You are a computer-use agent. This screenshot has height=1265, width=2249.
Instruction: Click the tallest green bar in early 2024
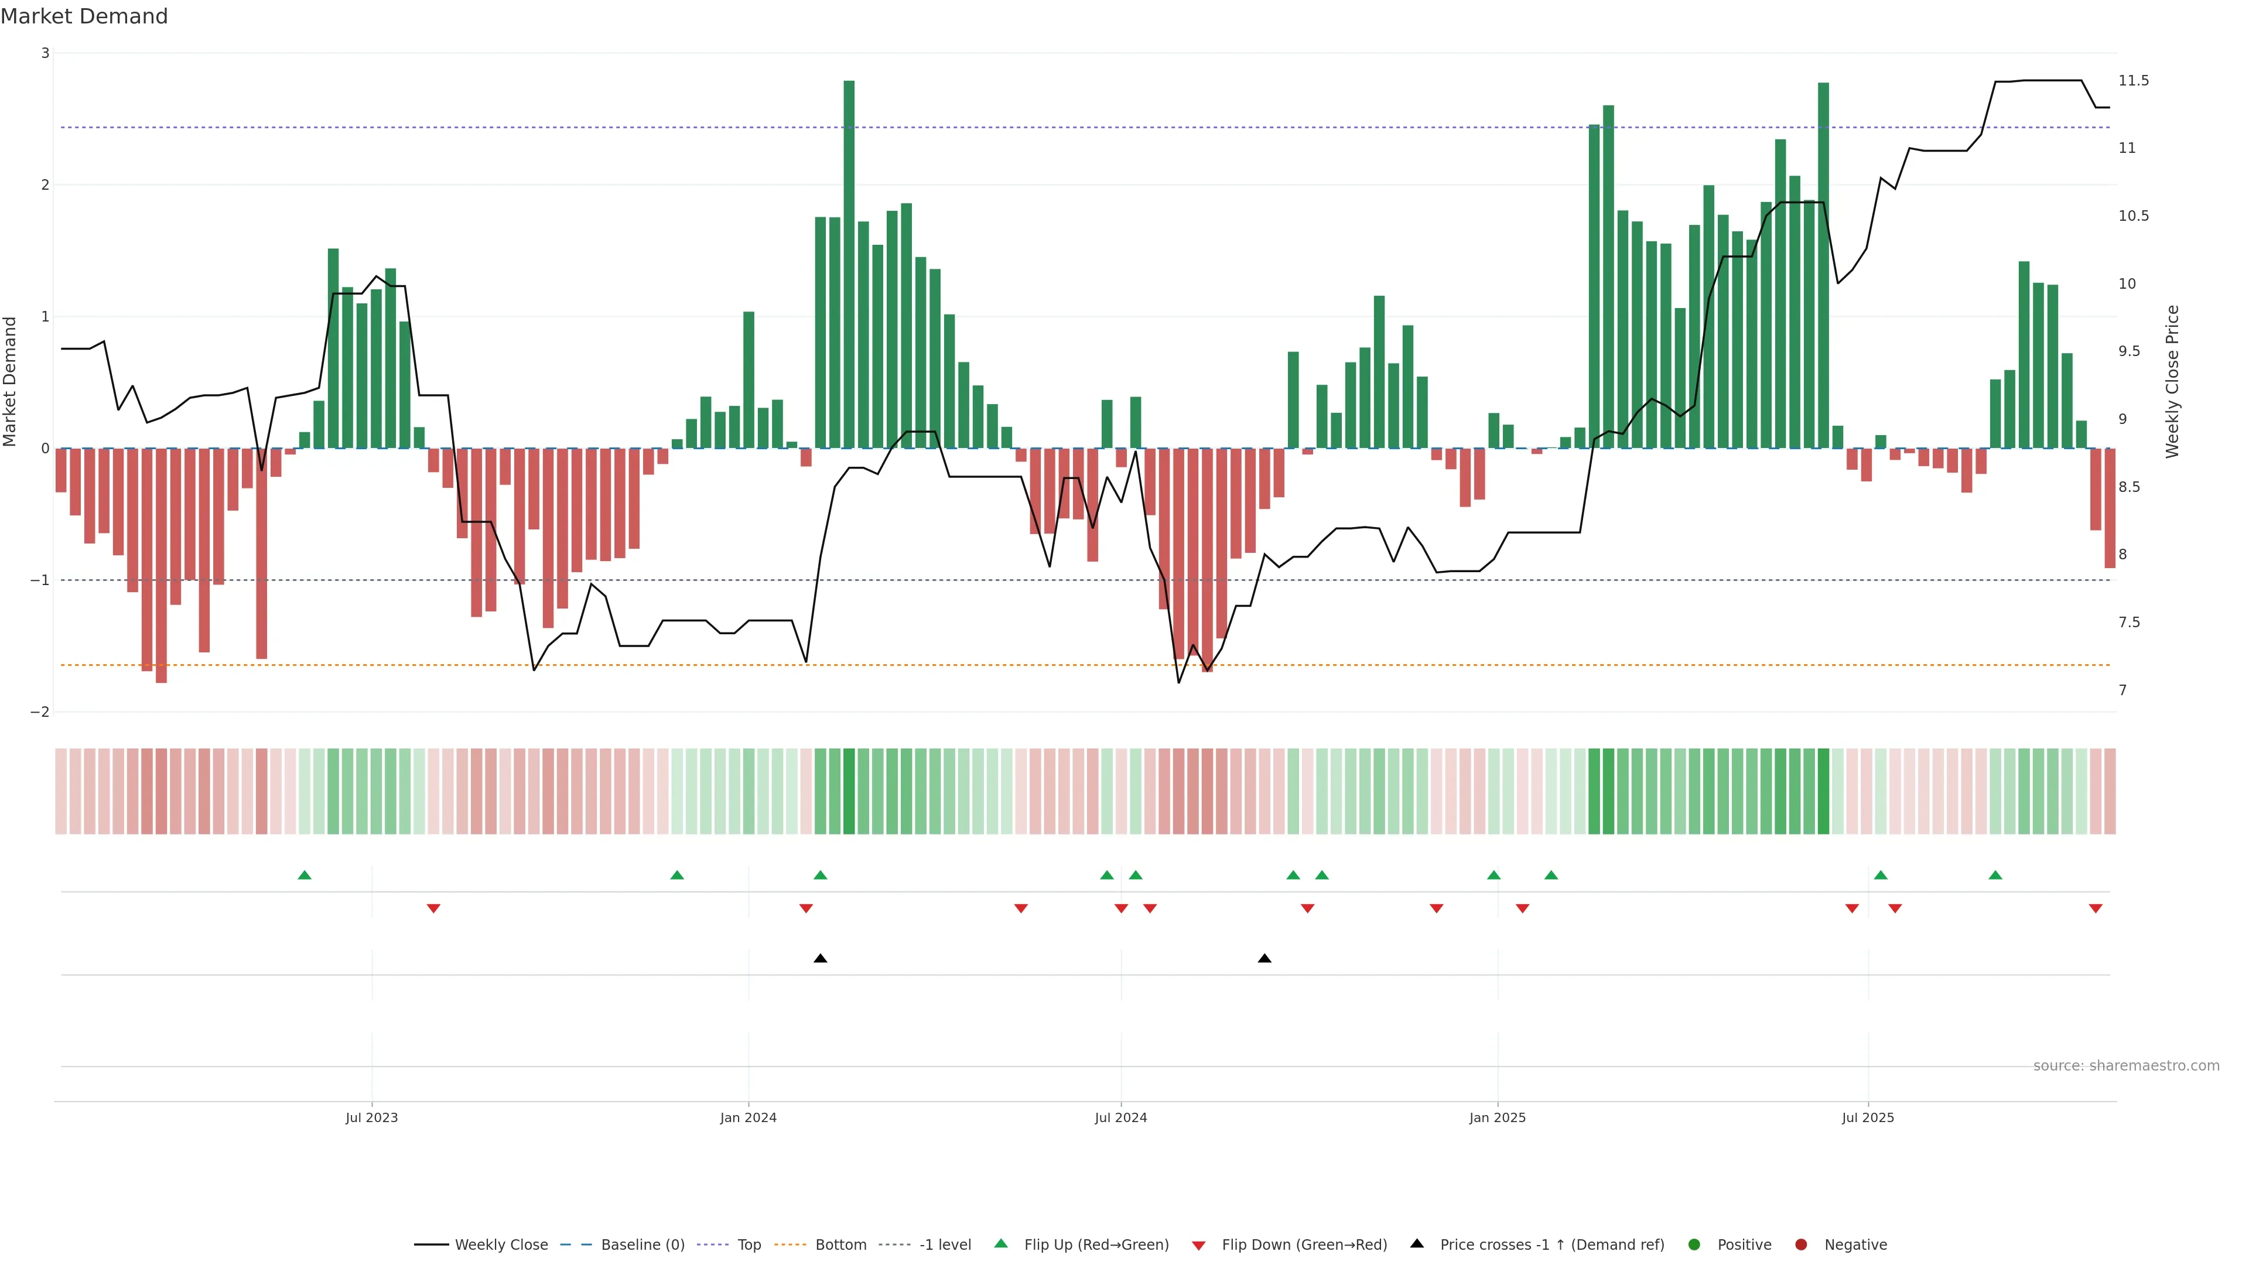[849, 262]
